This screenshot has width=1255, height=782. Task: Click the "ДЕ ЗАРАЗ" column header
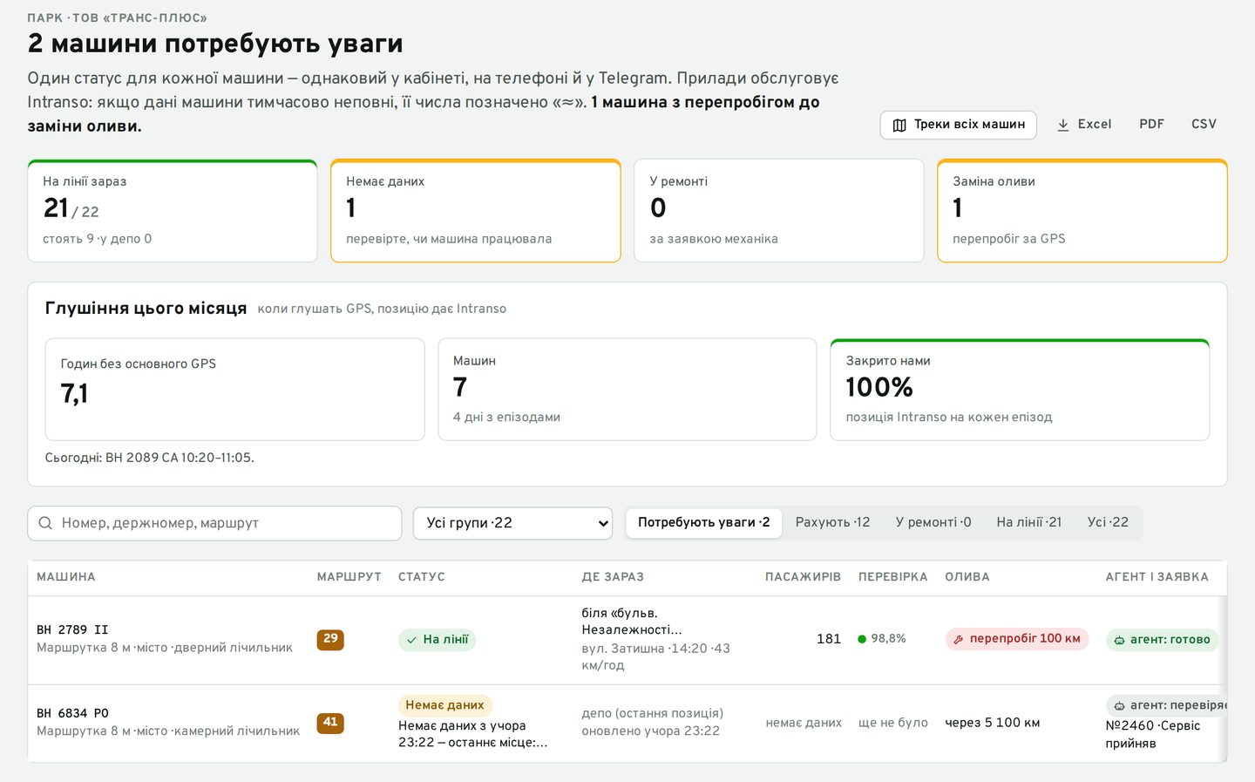[613, 577]
